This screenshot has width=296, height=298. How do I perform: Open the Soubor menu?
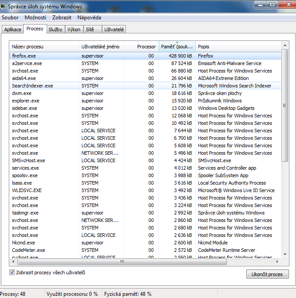(10, 18)
